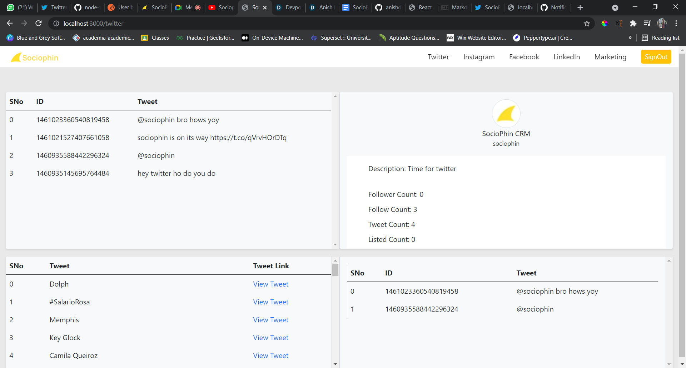Open the Blue and Grey Soft bookmark
Image resolution: width=686 pixels, height=368 pixels.
pyautogui.click(x=36, y=38)
